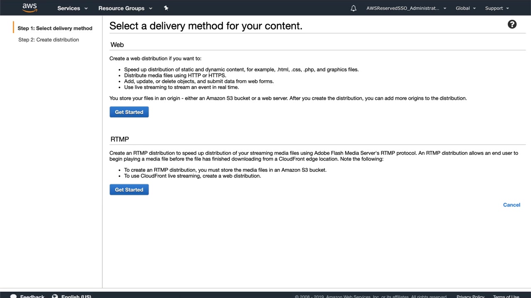
Task: Open the Privacy Policy link
Action: pyautogui.click(x=470, y=296)
